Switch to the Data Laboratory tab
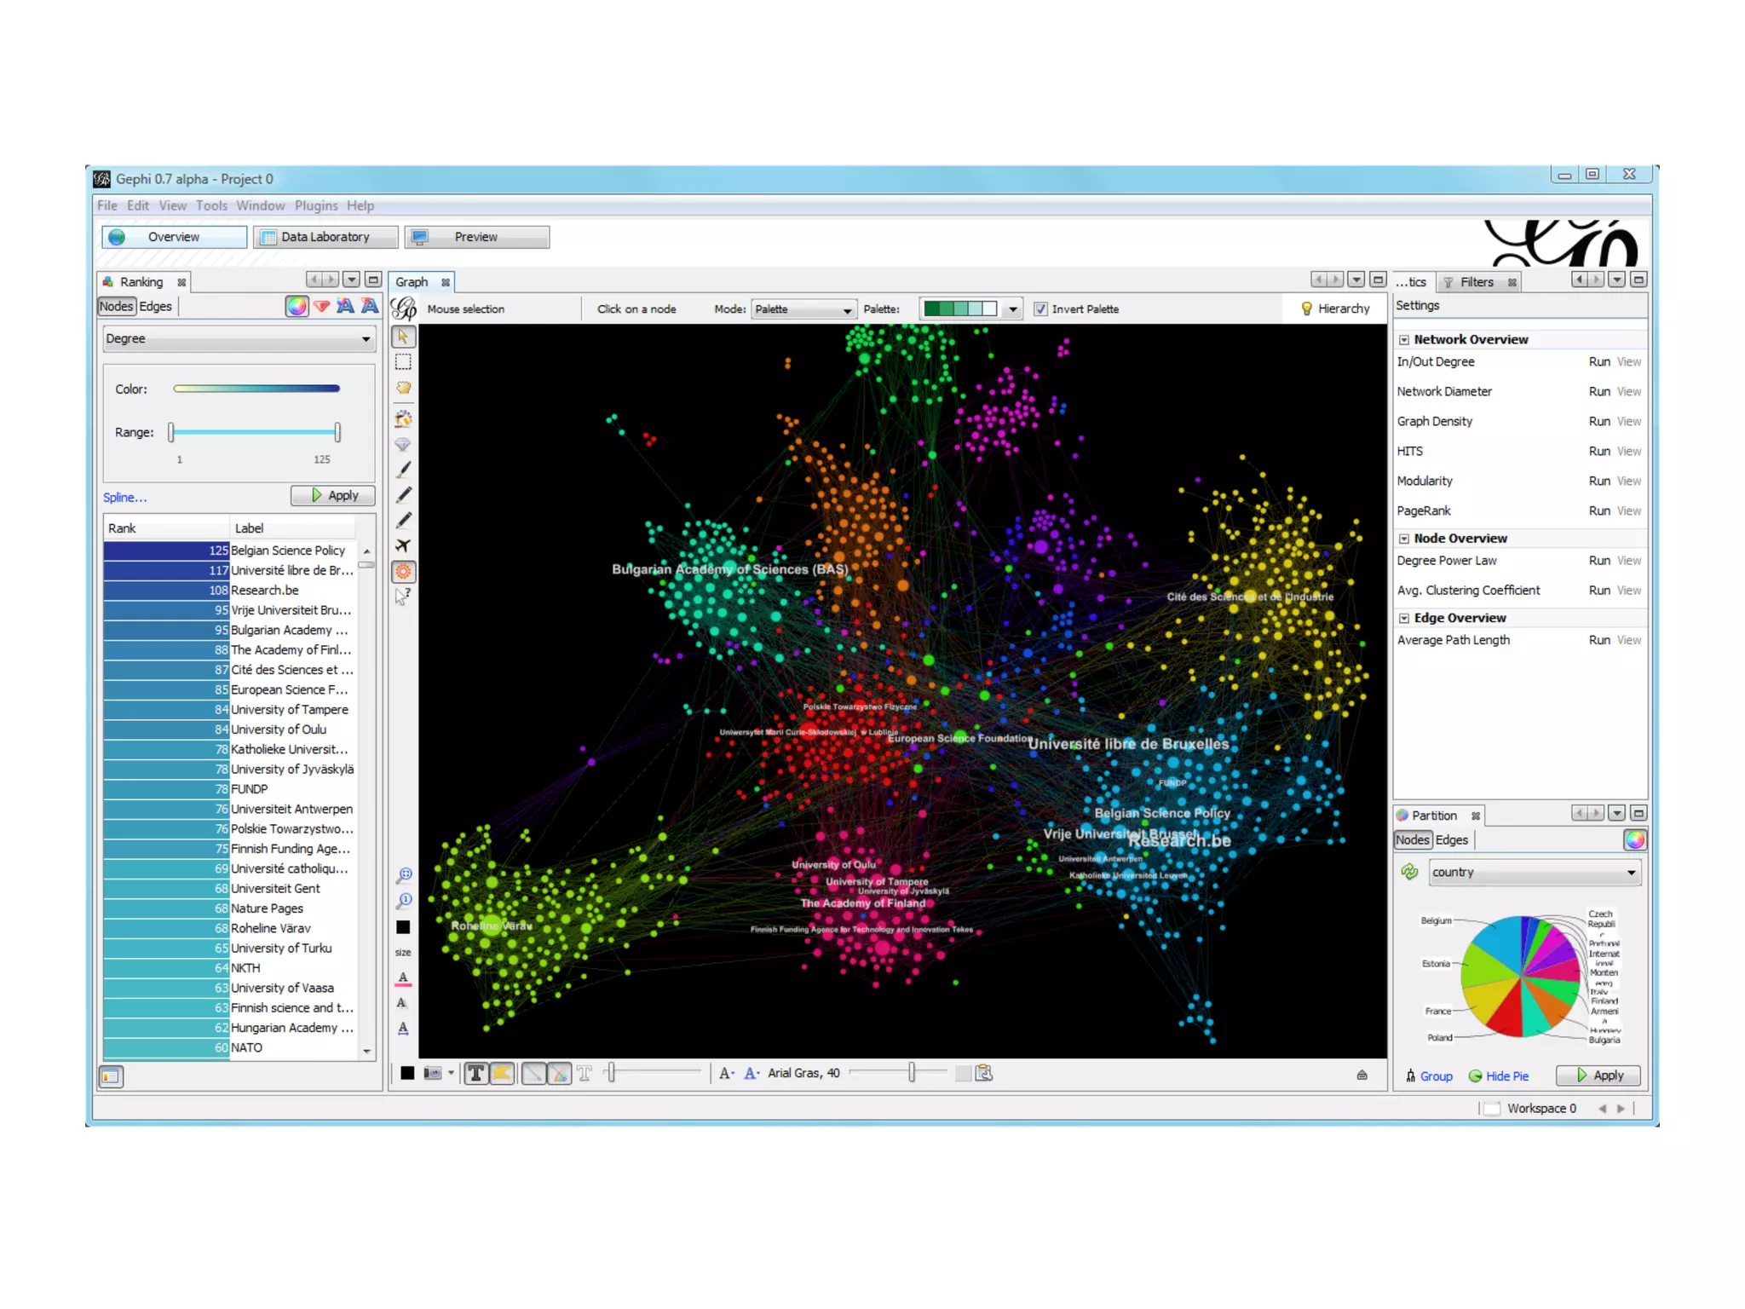Viewport: 1745px width, 1309px height. tap(325, 237)
